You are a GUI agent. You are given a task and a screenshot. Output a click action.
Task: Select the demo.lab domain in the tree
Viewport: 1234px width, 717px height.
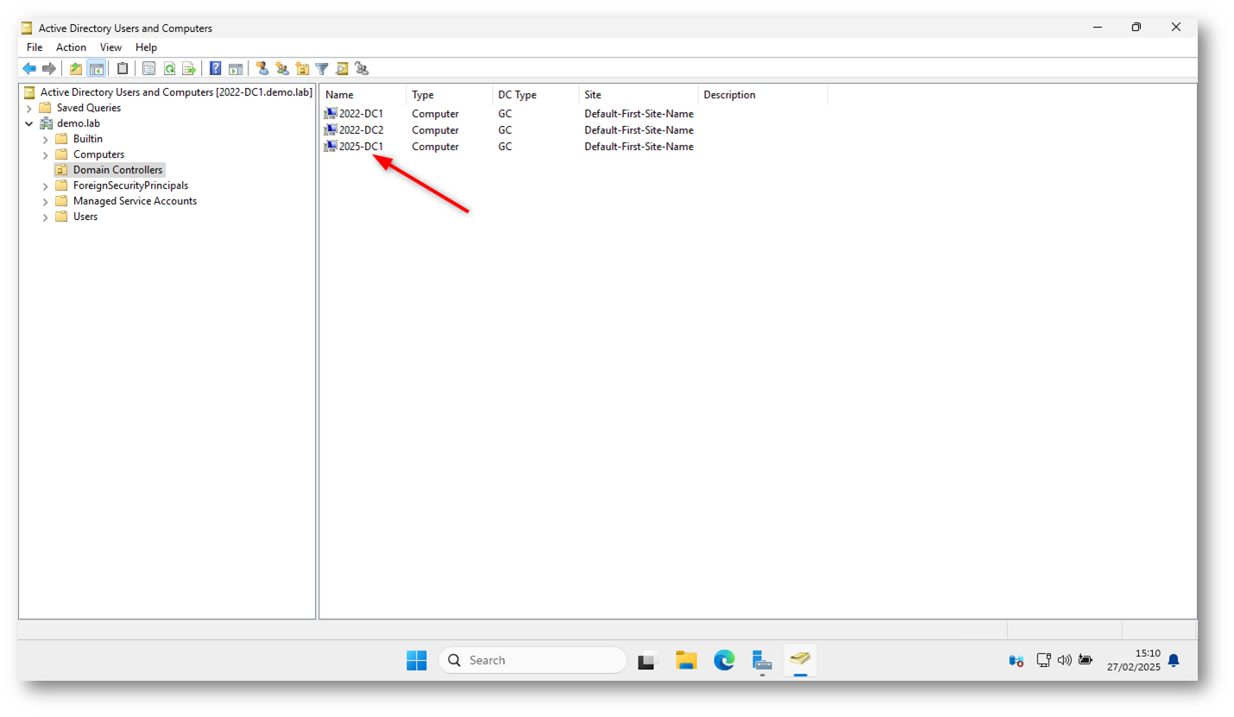pos(79,123)
